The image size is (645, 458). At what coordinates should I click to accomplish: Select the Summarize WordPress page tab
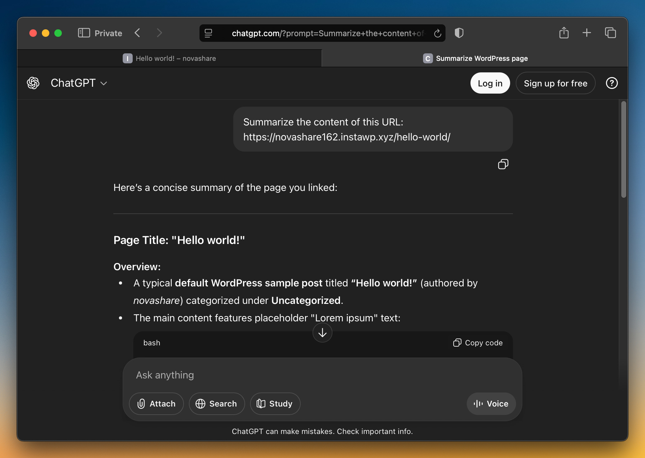point(475,58)
